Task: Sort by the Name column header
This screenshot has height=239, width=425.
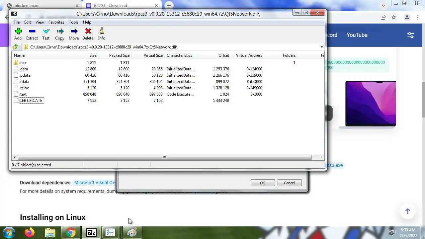Action: pyautogui.click(x=39, y=55)
